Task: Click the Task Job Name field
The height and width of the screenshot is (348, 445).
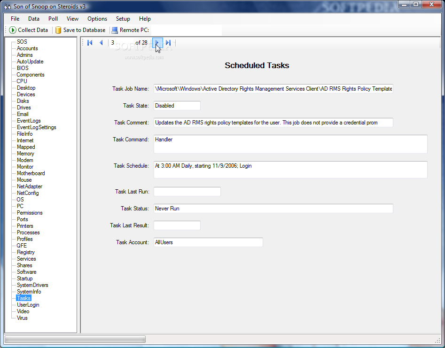Action: [x=273, y=89]
